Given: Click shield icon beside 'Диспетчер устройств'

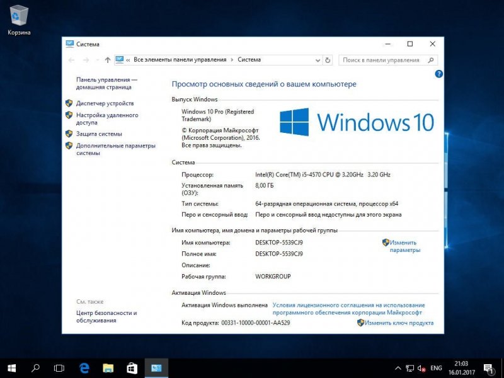Looking at the screenshot, I should (69, 103).
